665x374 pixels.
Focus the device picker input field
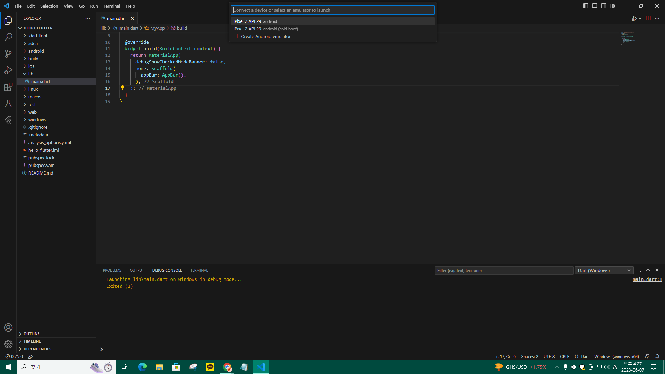pyautogui.click(x=332, y=10)
